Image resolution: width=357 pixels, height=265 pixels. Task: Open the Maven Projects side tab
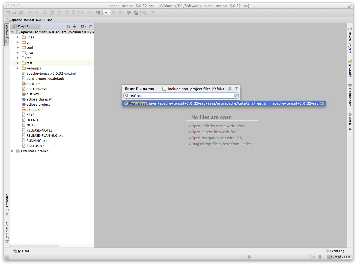350,40
